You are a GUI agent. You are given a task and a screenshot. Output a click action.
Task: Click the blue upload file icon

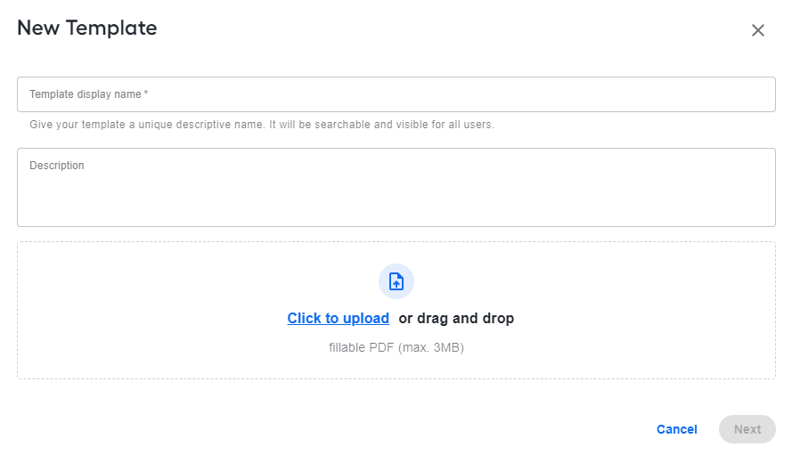pos(396,281)
